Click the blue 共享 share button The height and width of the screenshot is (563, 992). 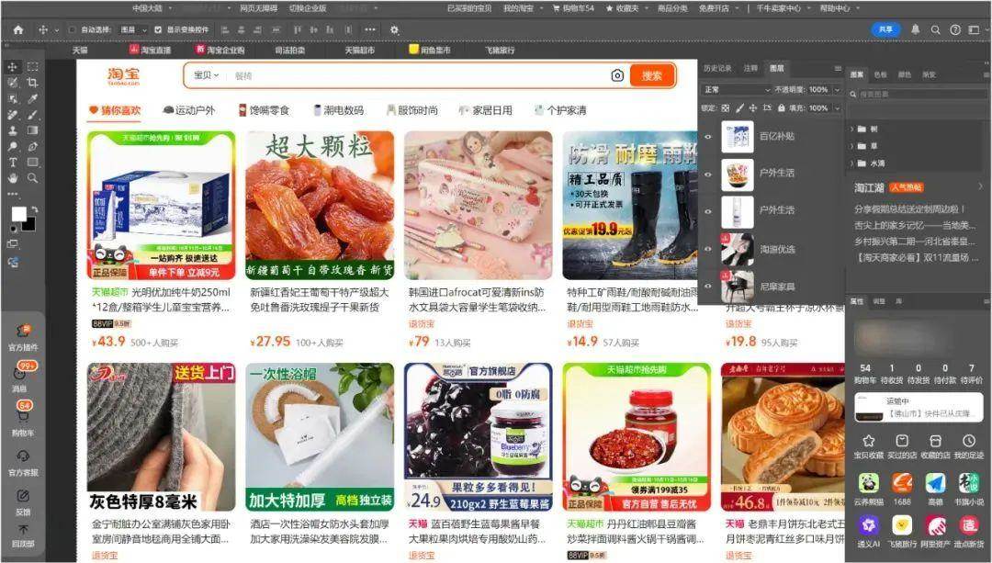click(x=885, y=29)
